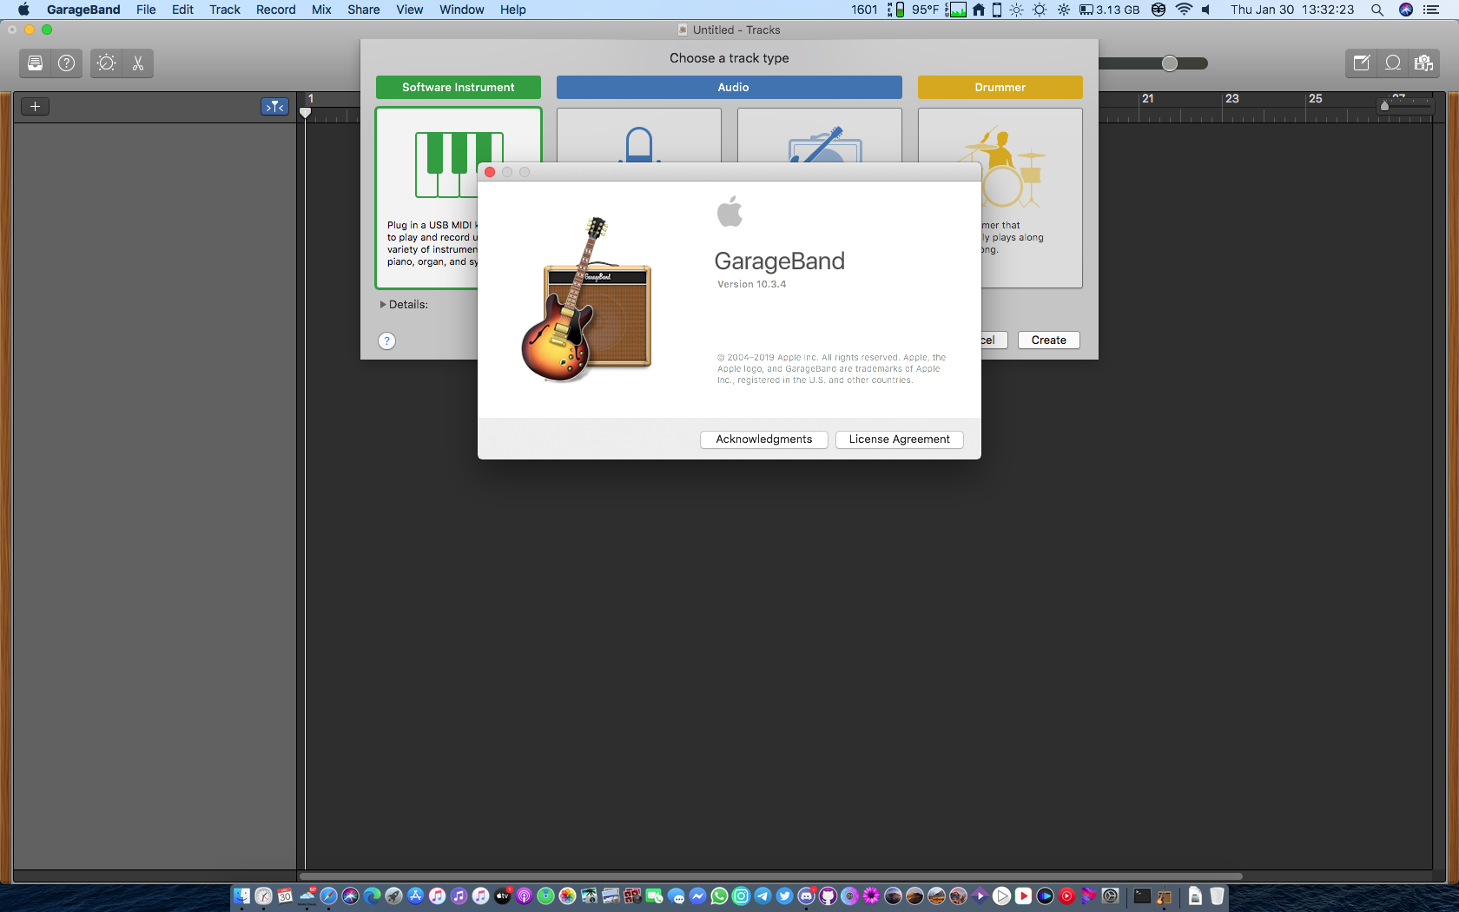Adjust the master volume slider knob
Image resolution: width=1459 pixels, height=912 pixels.
1170,63
